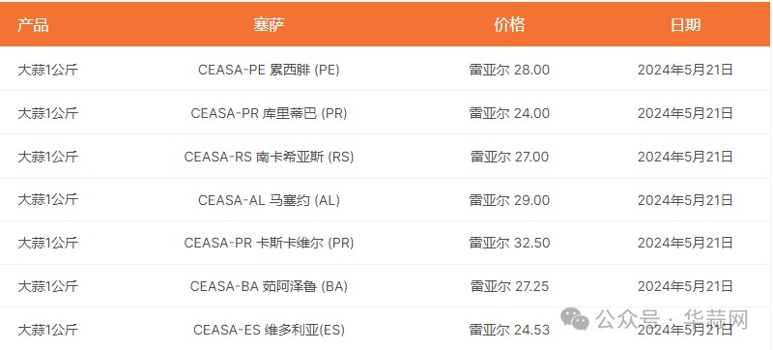Screen dimensions: 773x350
Task: Click the 公众号 · 华蒜网 watermark text
Action: click(x=672, y=319)
